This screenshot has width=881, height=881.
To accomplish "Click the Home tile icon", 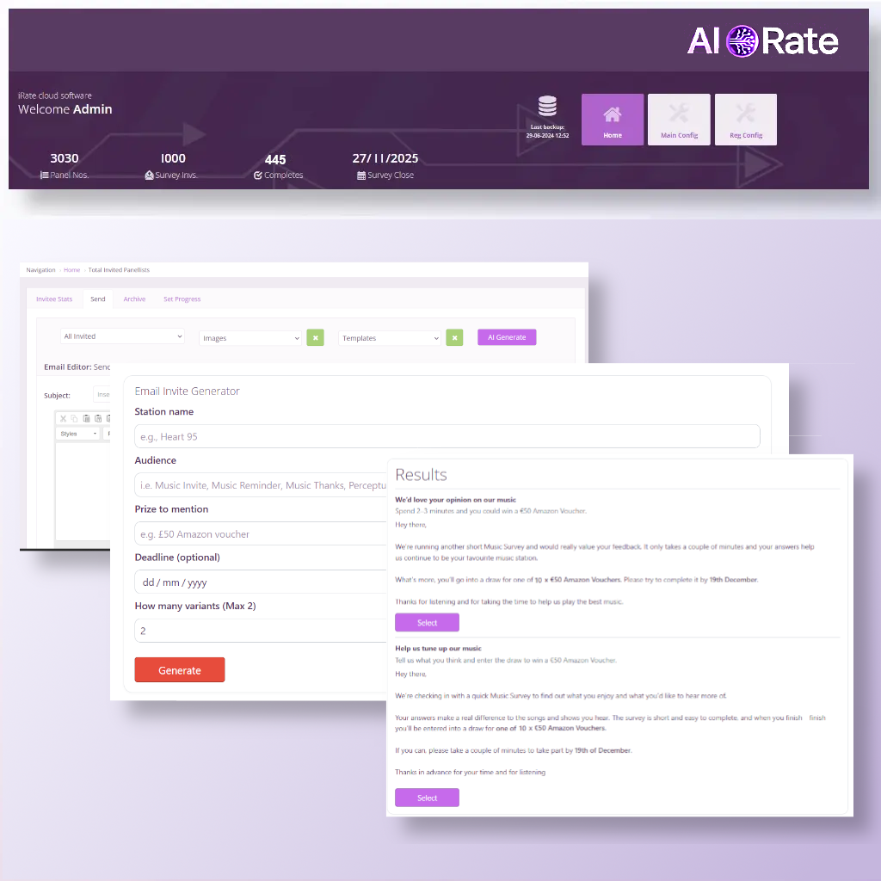I will point(612,116).
